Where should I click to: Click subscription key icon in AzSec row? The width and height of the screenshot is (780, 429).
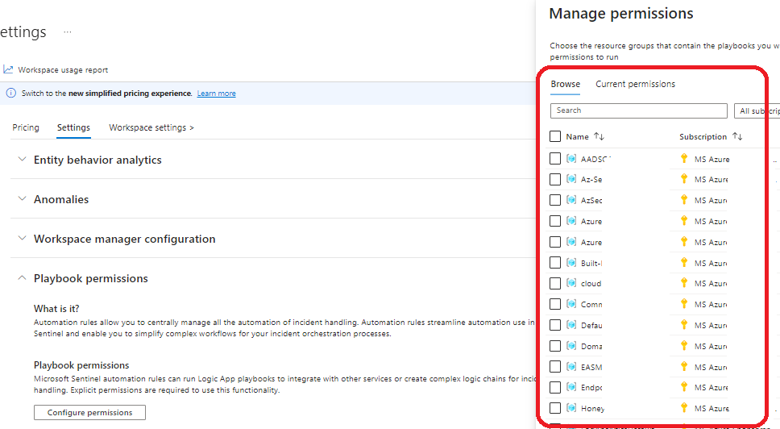[684, 200]
